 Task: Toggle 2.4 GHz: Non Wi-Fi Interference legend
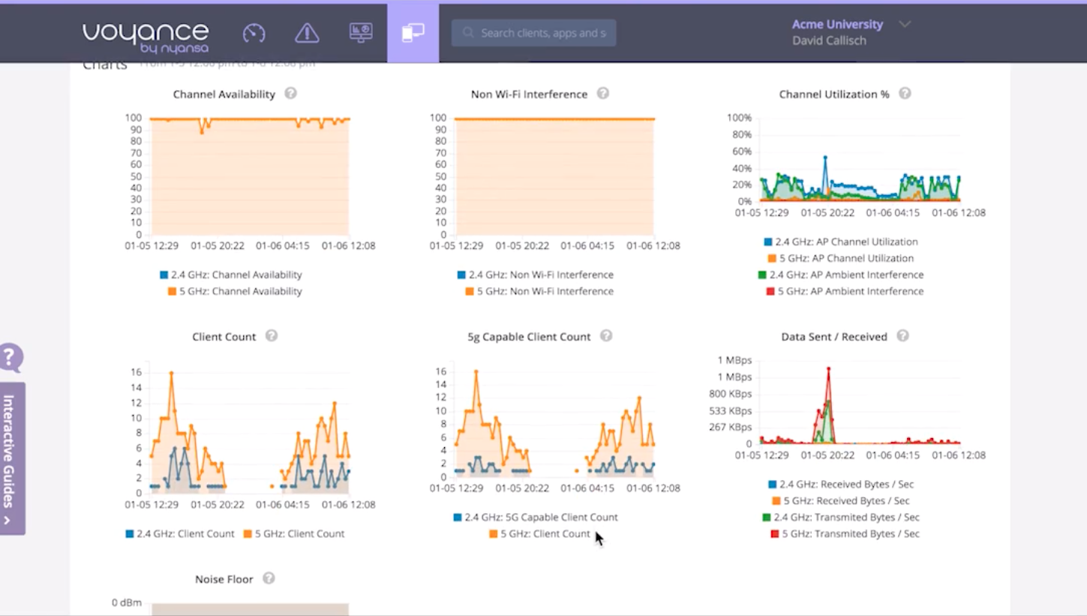click(x=535, y=275)
